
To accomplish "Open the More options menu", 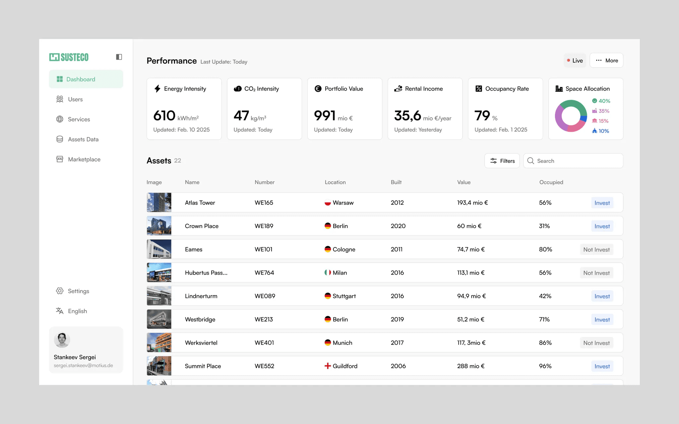I will [x=606, y=61].
